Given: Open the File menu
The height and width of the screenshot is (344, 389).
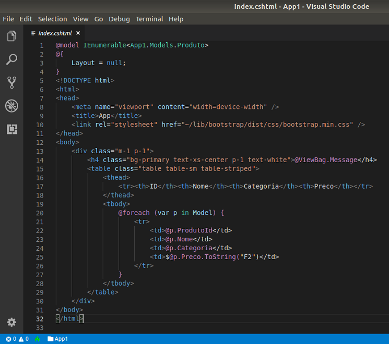Looking at the screenshot, I should tap(8, 19).
